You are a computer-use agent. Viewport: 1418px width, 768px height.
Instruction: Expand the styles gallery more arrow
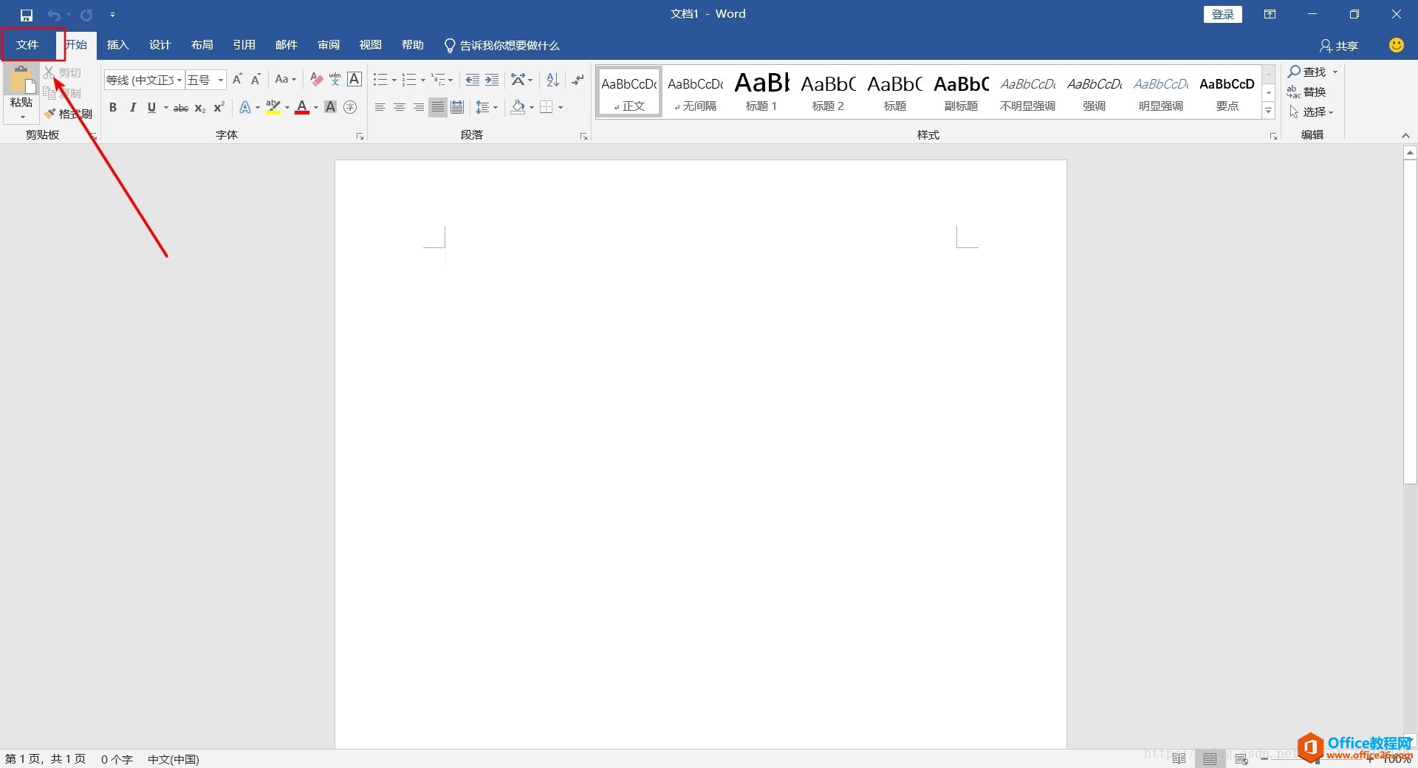click(x=1268, y=111)
